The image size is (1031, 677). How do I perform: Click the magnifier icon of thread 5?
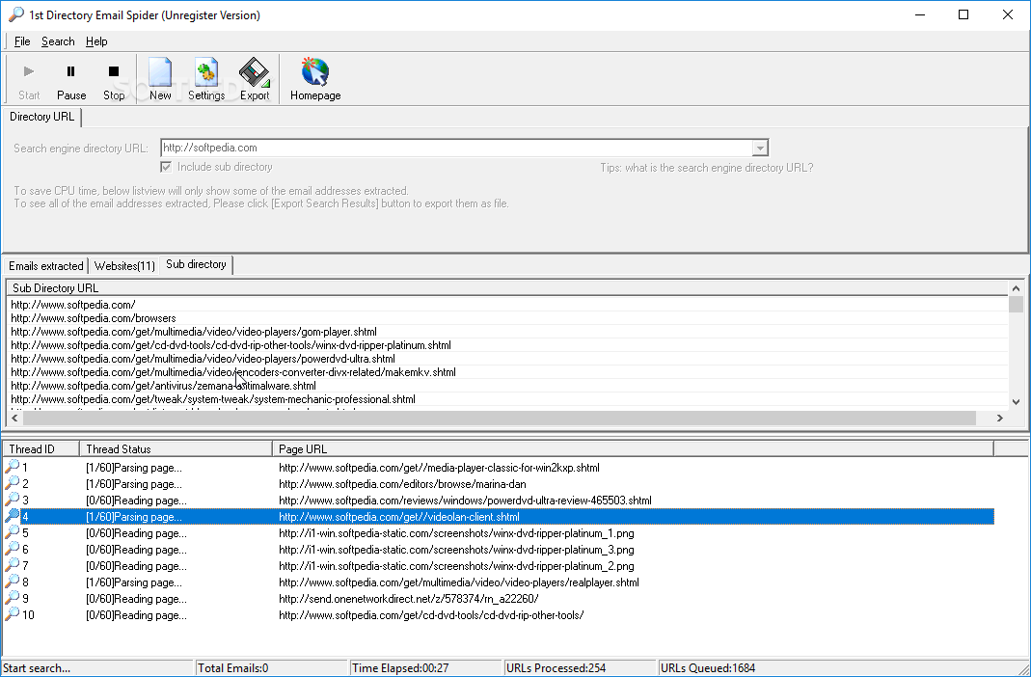(x=12, y=533)
